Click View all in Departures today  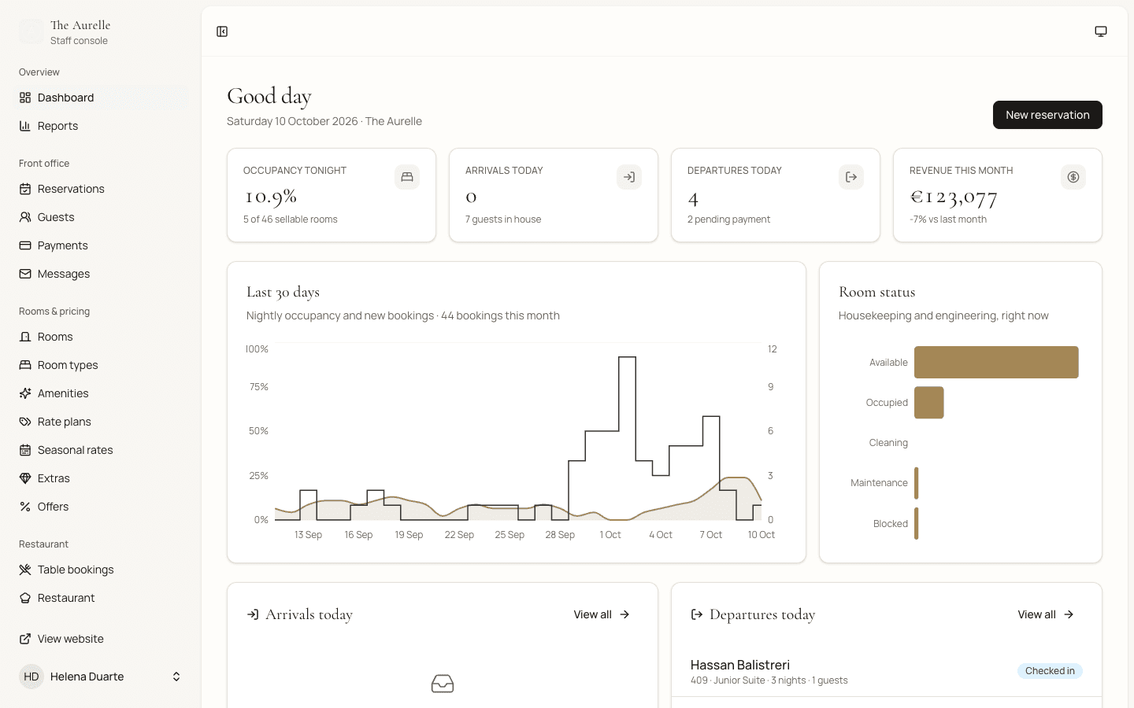1046,614
